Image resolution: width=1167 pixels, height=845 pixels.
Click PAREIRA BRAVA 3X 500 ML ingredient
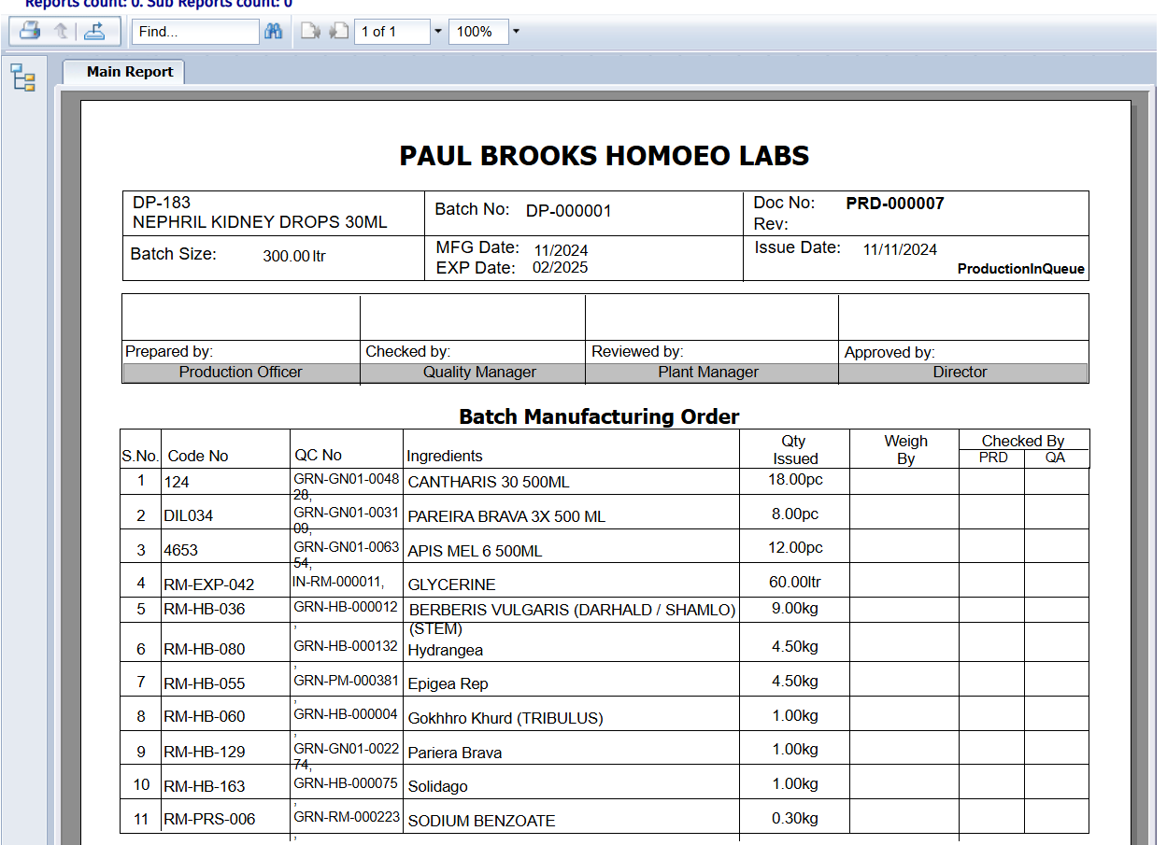(506, 516)
